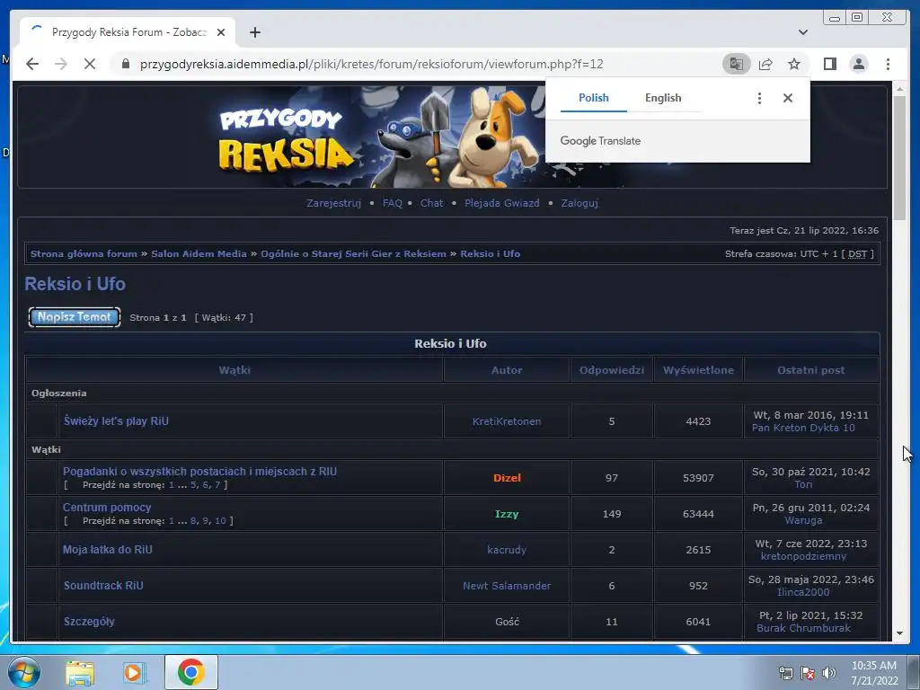The width and height of the screenshot is (920, 690).
Task: Open the Moja łatka do RiU thread
Action: (x=108, y=550)
